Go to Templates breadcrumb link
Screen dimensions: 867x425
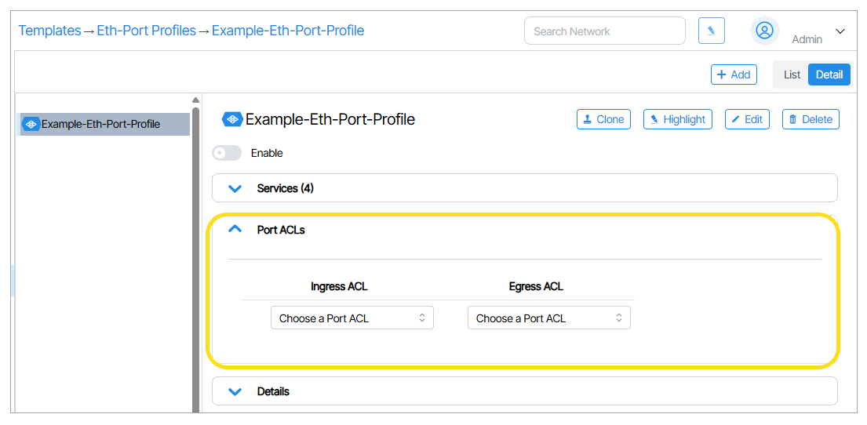tap(49, 31)
